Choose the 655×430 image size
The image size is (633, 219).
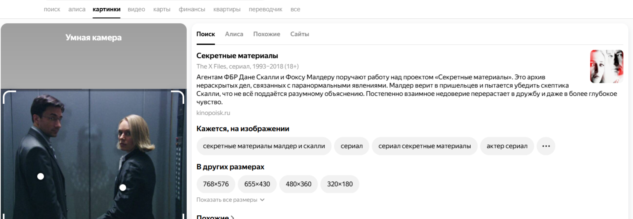coord(257,184)
